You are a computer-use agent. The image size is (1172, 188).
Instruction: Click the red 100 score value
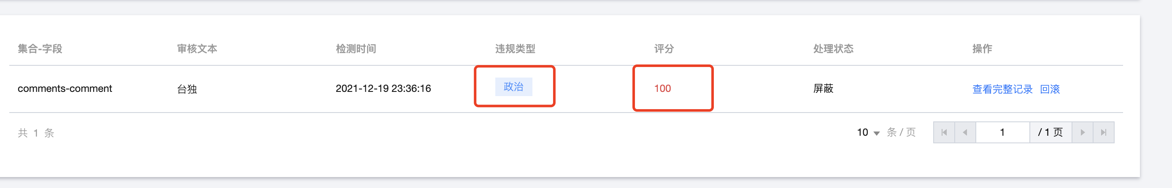(x=662, y=89)
